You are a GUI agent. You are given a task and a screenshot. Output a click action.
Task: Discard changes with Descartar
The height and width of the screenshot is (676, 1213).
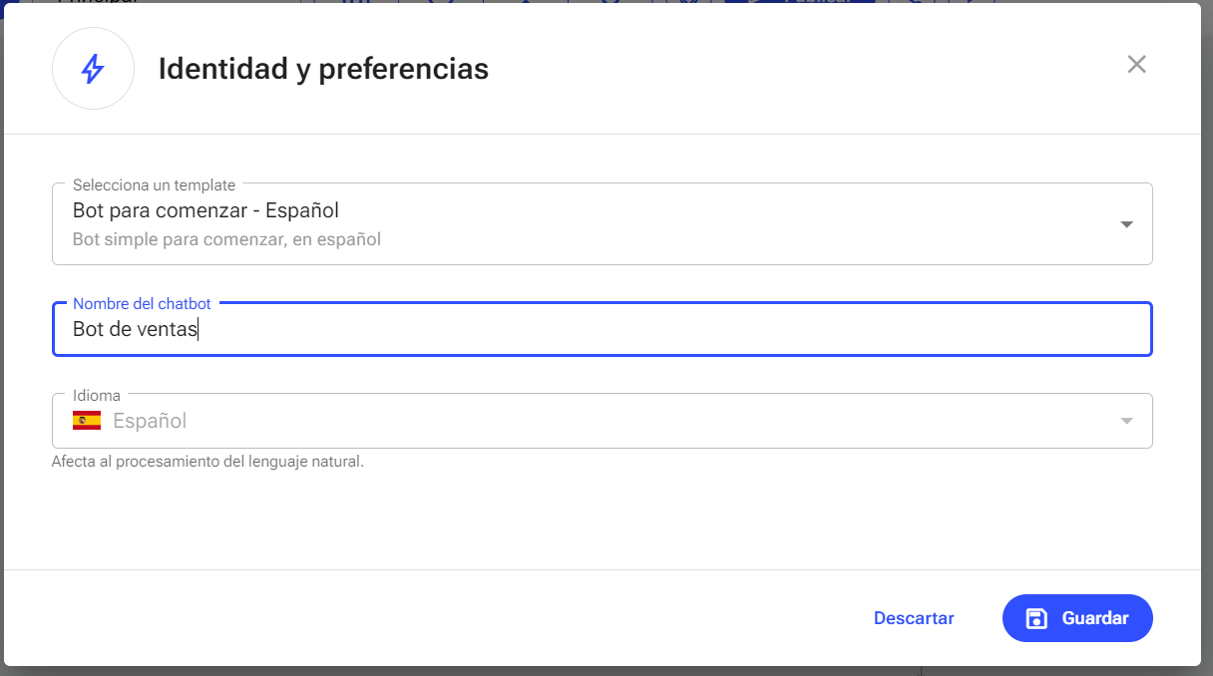pos(914,618)
